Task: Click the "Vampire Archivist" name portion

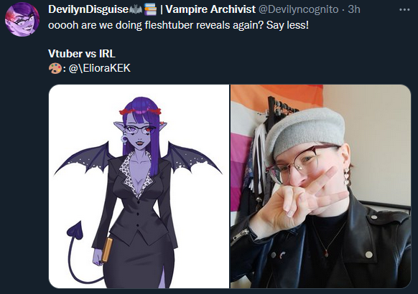Action: click(x=210, y=9)
